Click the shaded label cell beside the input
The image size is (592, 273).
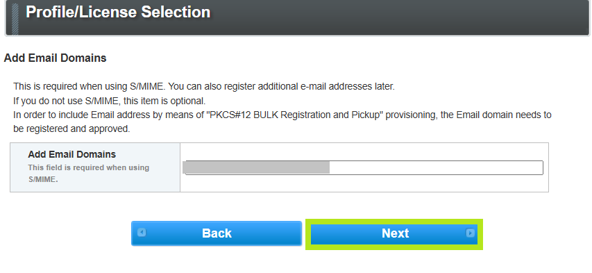(95, 167)
